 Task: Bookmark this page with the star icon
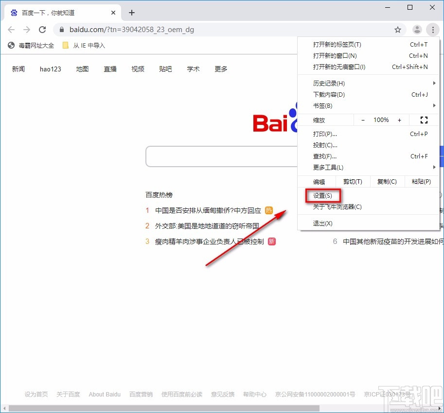point(398,30)
